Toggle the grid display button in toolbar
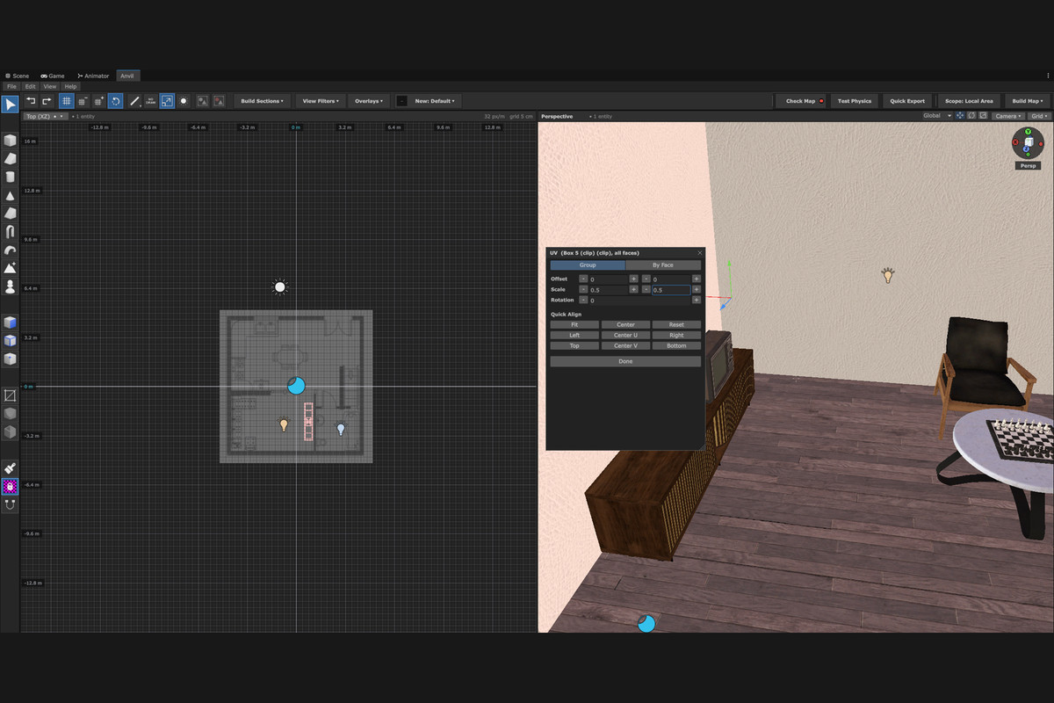 [66, 101]
